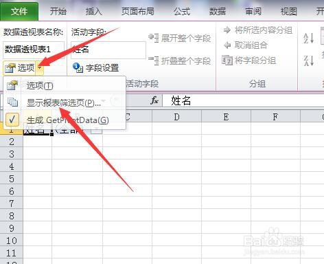
Task: Click the 选项 button icon in ribbon
Action: click(x=10, y=68)
